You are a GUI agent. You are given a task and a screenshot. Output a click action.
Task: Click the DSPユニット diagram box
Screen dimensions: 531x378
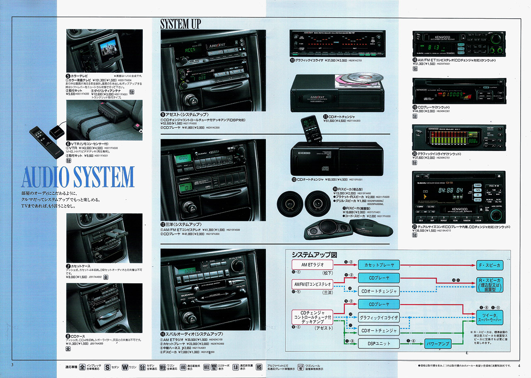click(379, 343)
